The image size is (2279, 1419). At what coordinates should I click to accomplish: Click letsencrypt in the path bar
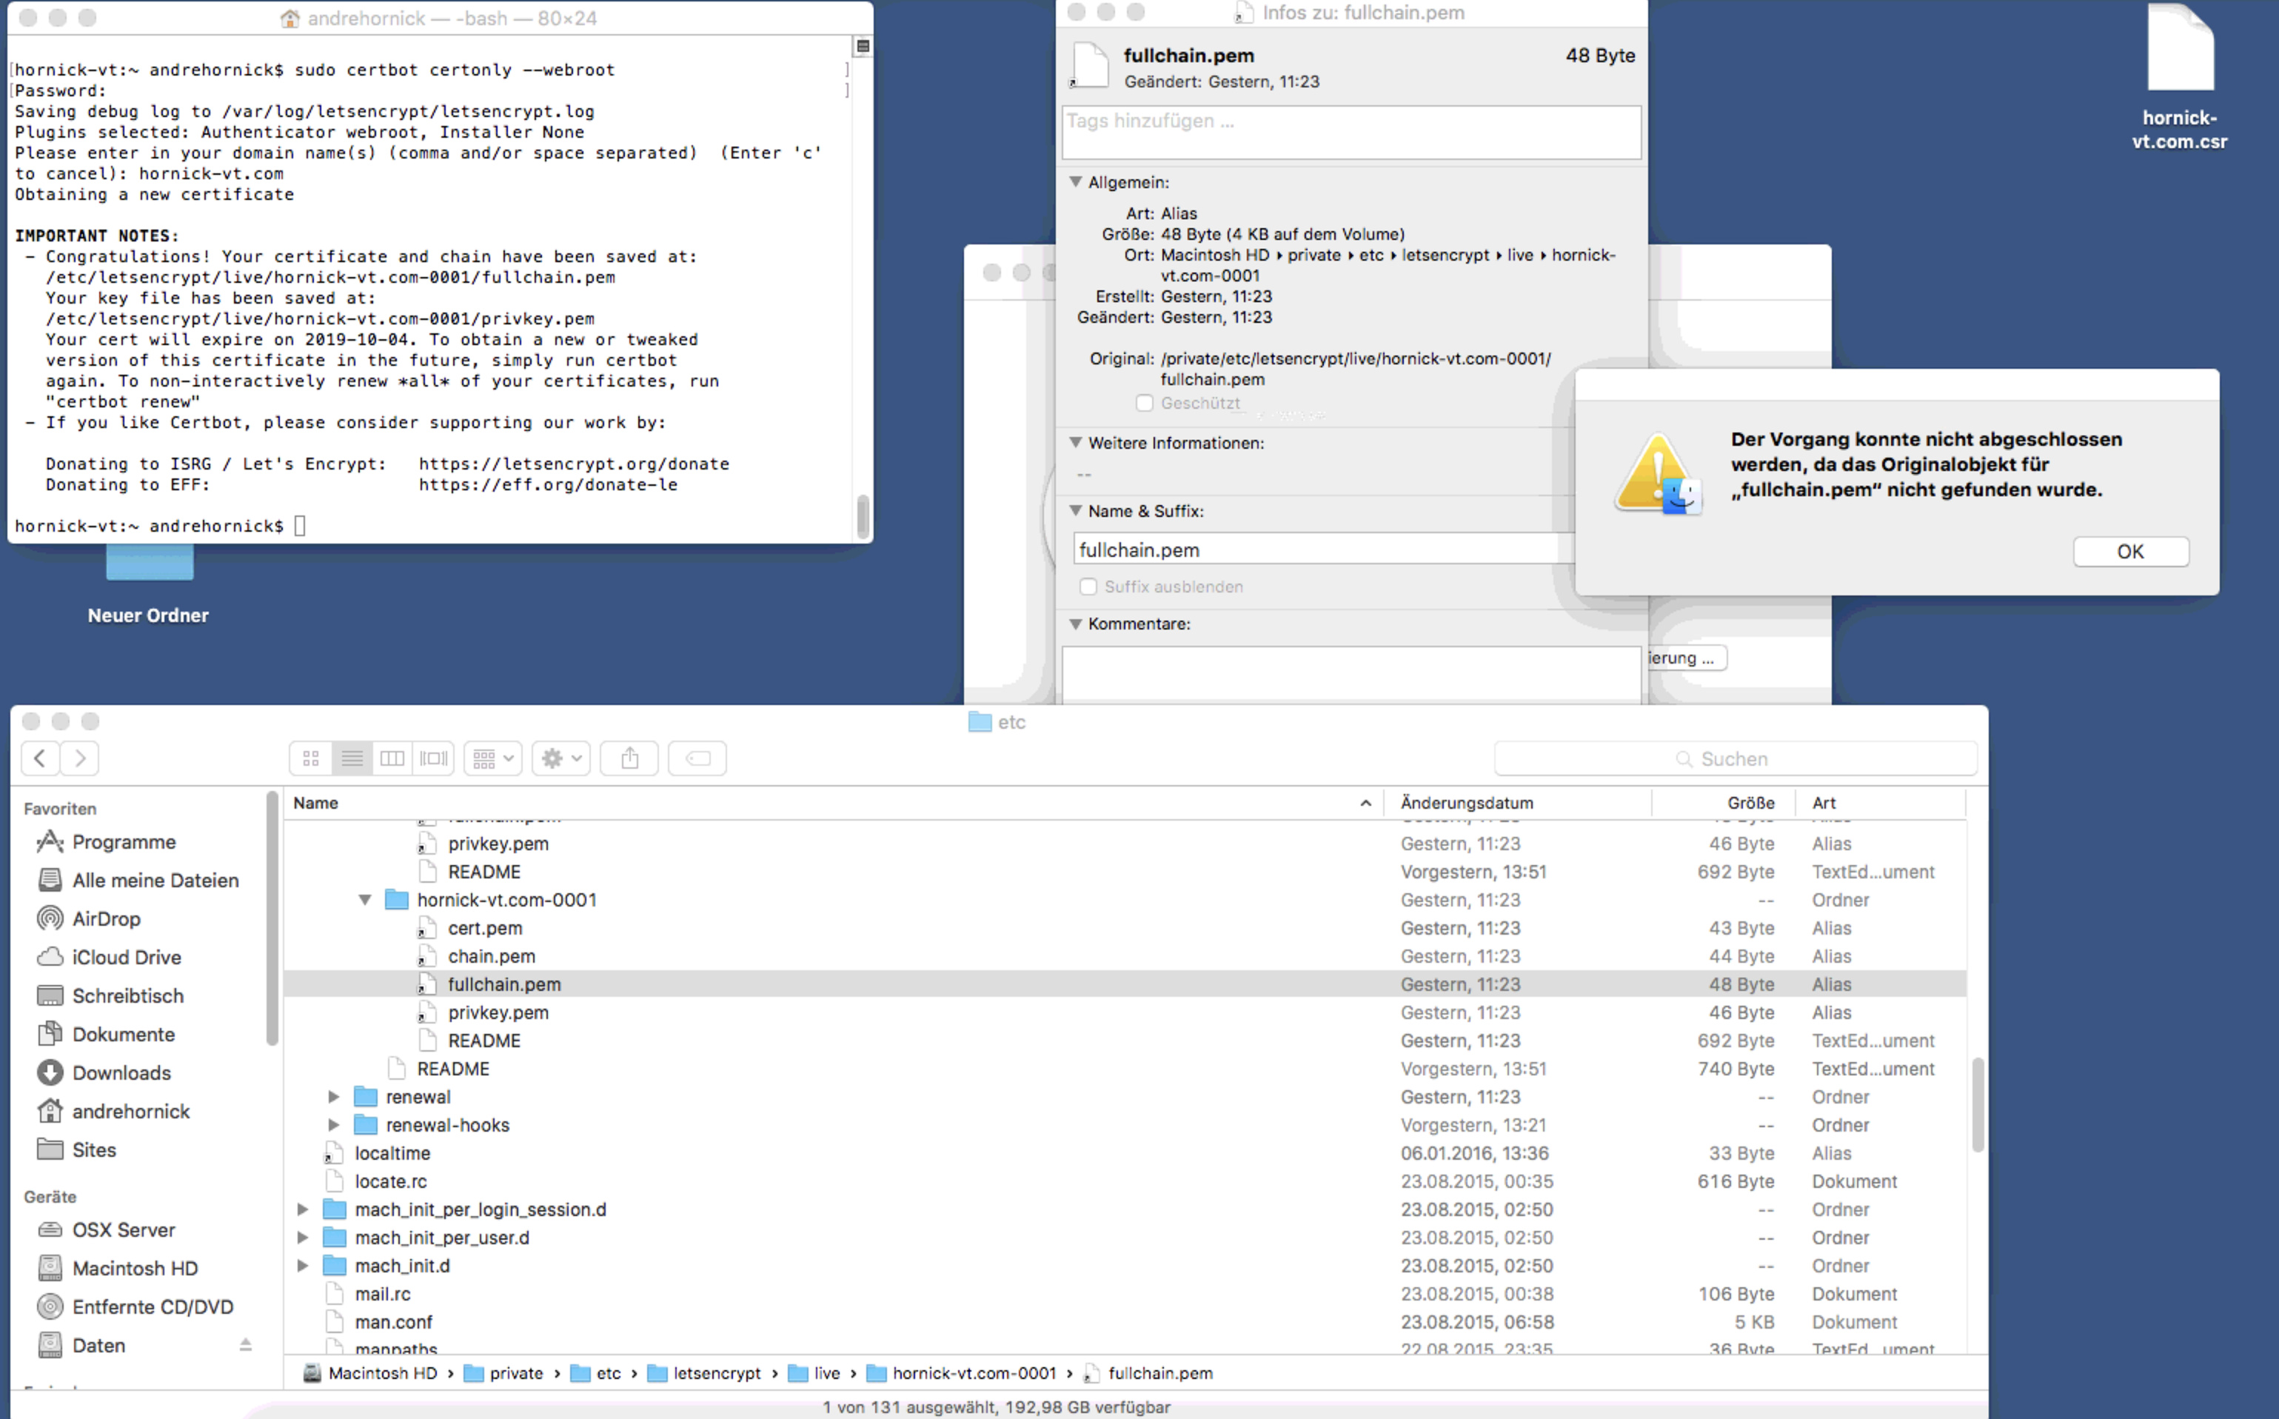tap(716, 1373)
